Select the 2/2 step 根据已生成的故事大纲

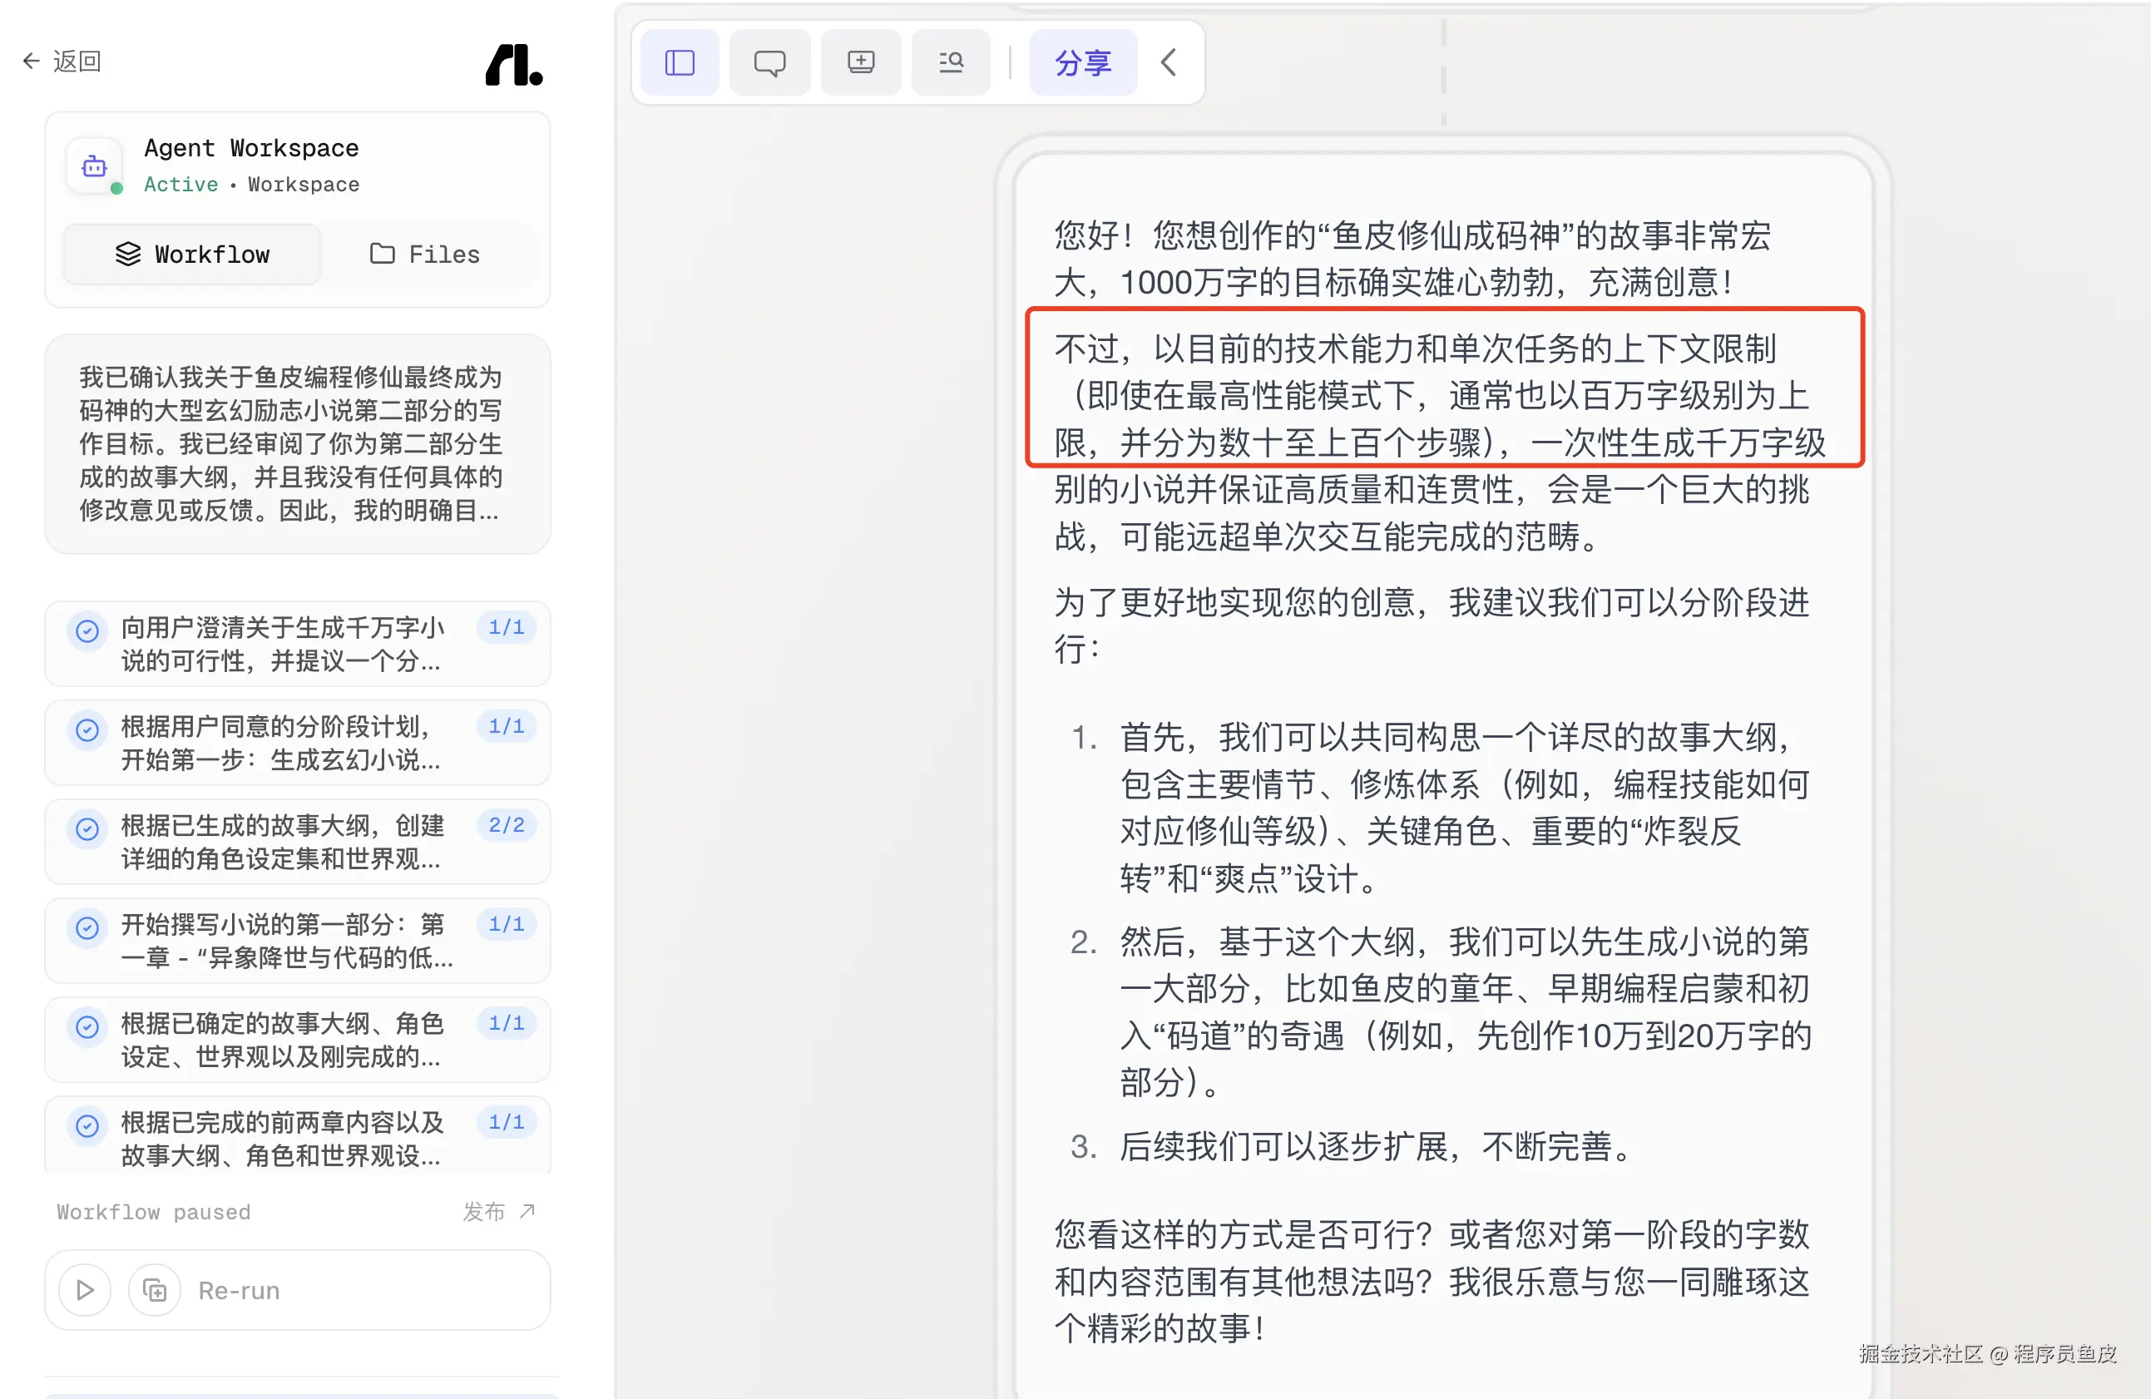tap(282, 842)
